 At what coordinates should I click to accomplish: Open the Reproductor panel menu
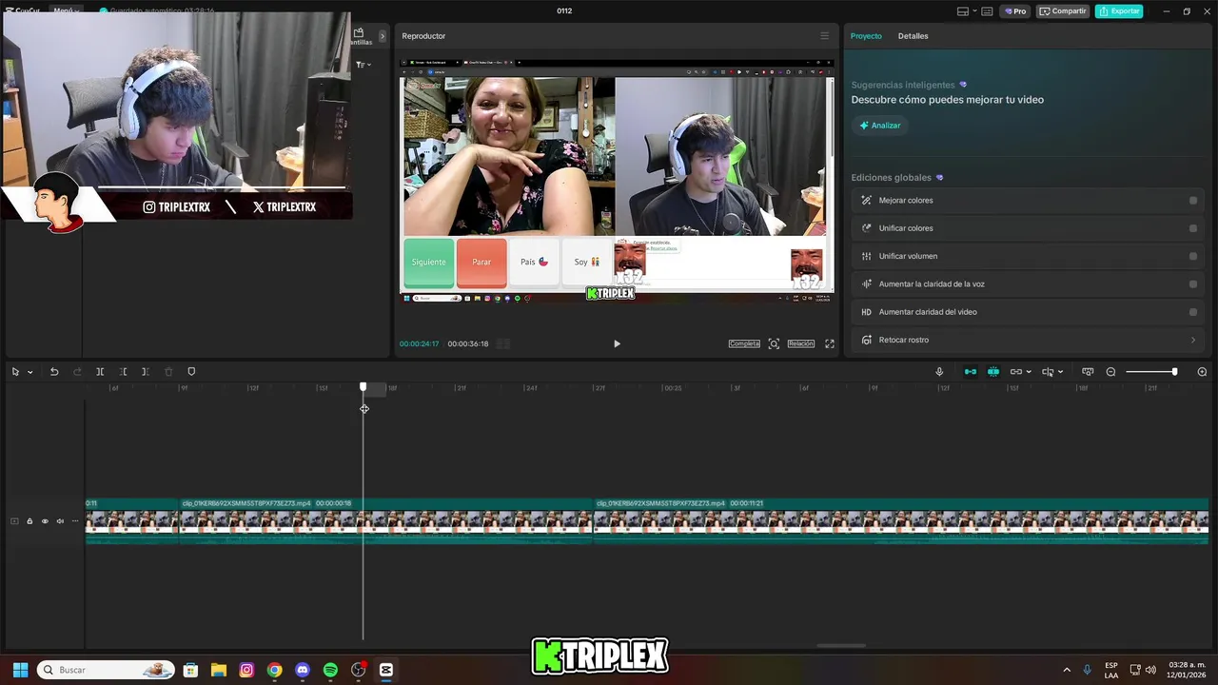pyautogui.click(x=824, y=36)
